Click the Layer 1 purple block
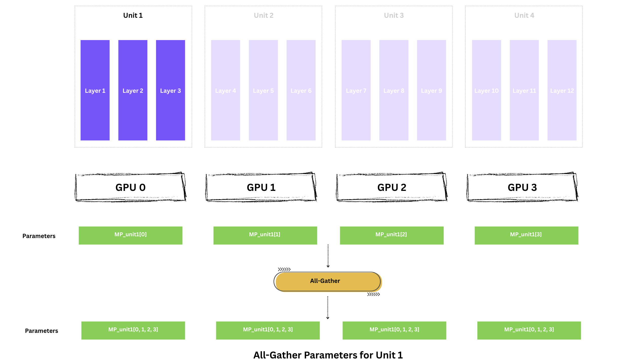This screenshot has width=621, height=362. [x=95, y=90]
